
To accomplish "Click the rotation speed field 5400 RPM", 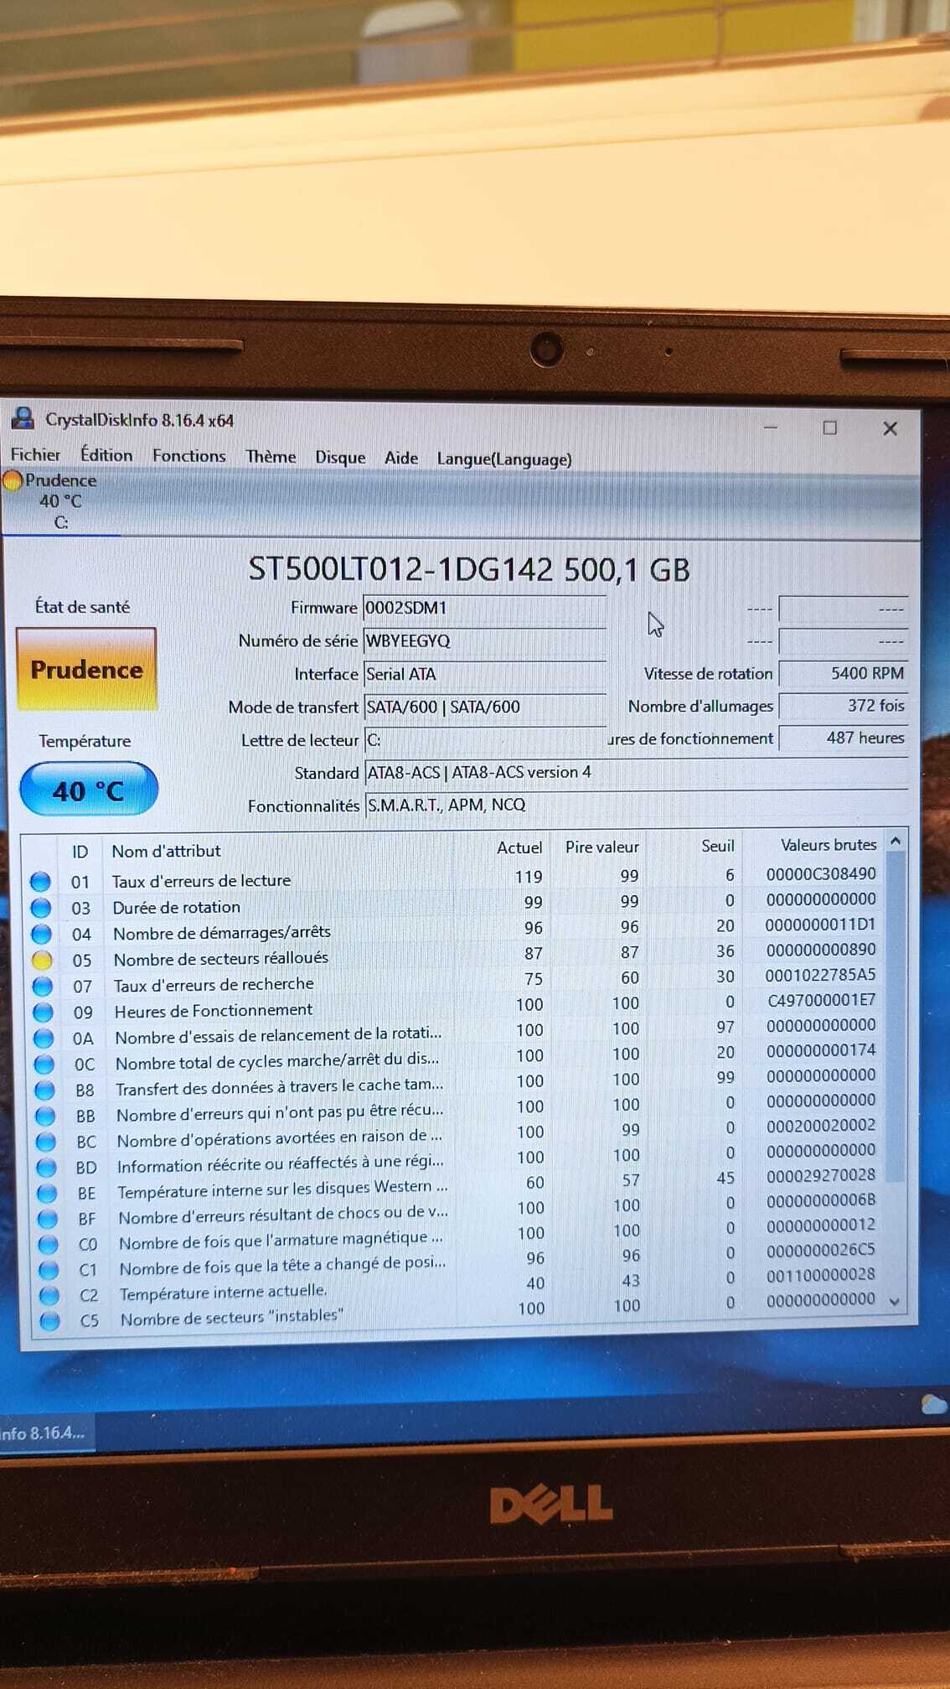I will (x=843, y=673).
